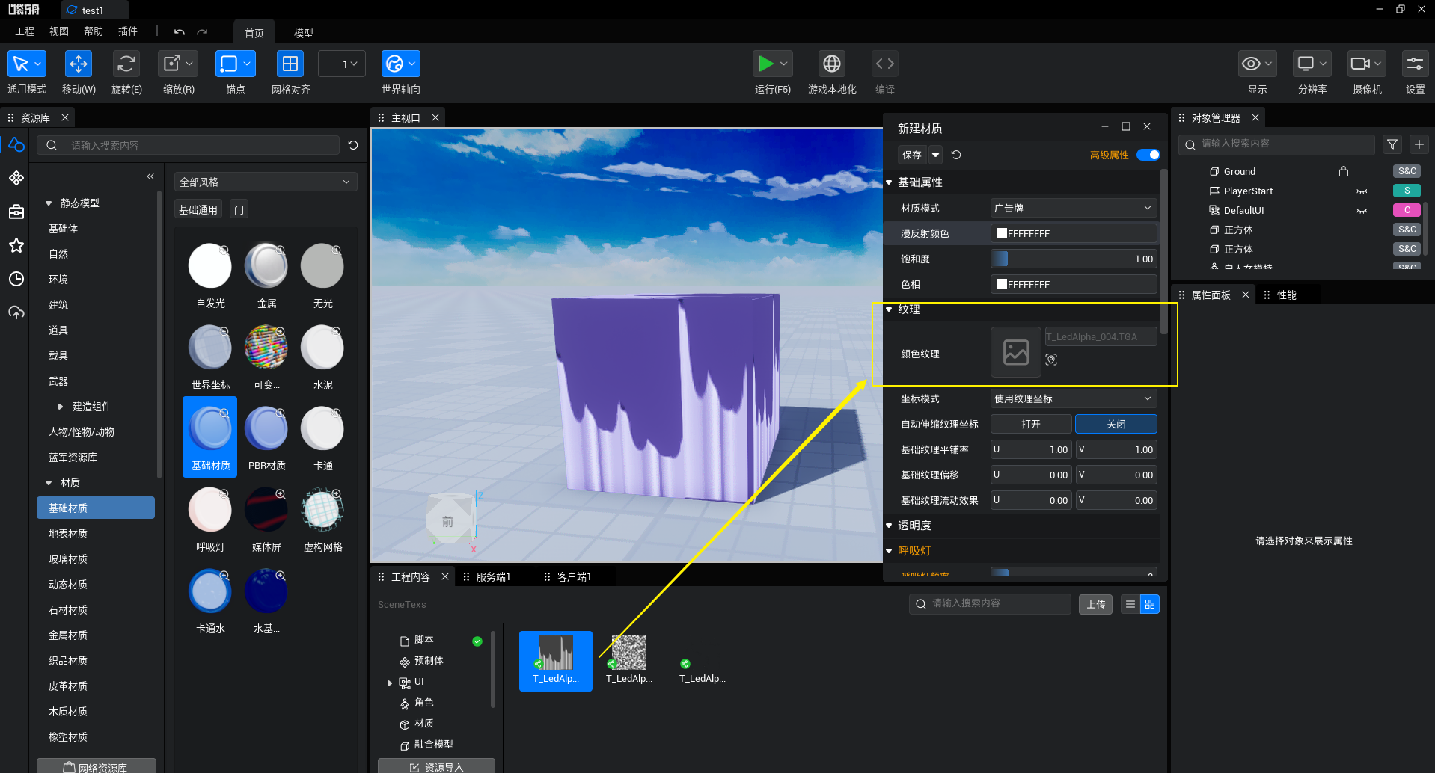Click the 编译 compile icon
Viewport: 1435px width, 773px height.
click(884, 64)
